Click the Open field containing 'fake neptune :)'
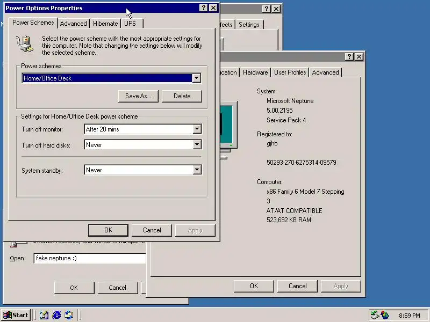The image size is (430, 322). [x=90, y=258]
